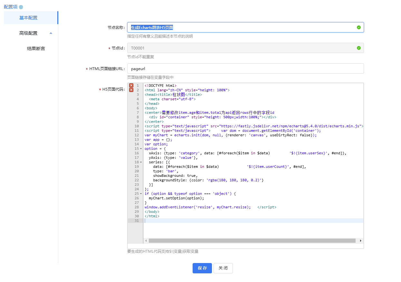Collapse the code fold at line 15

(141, 149)
